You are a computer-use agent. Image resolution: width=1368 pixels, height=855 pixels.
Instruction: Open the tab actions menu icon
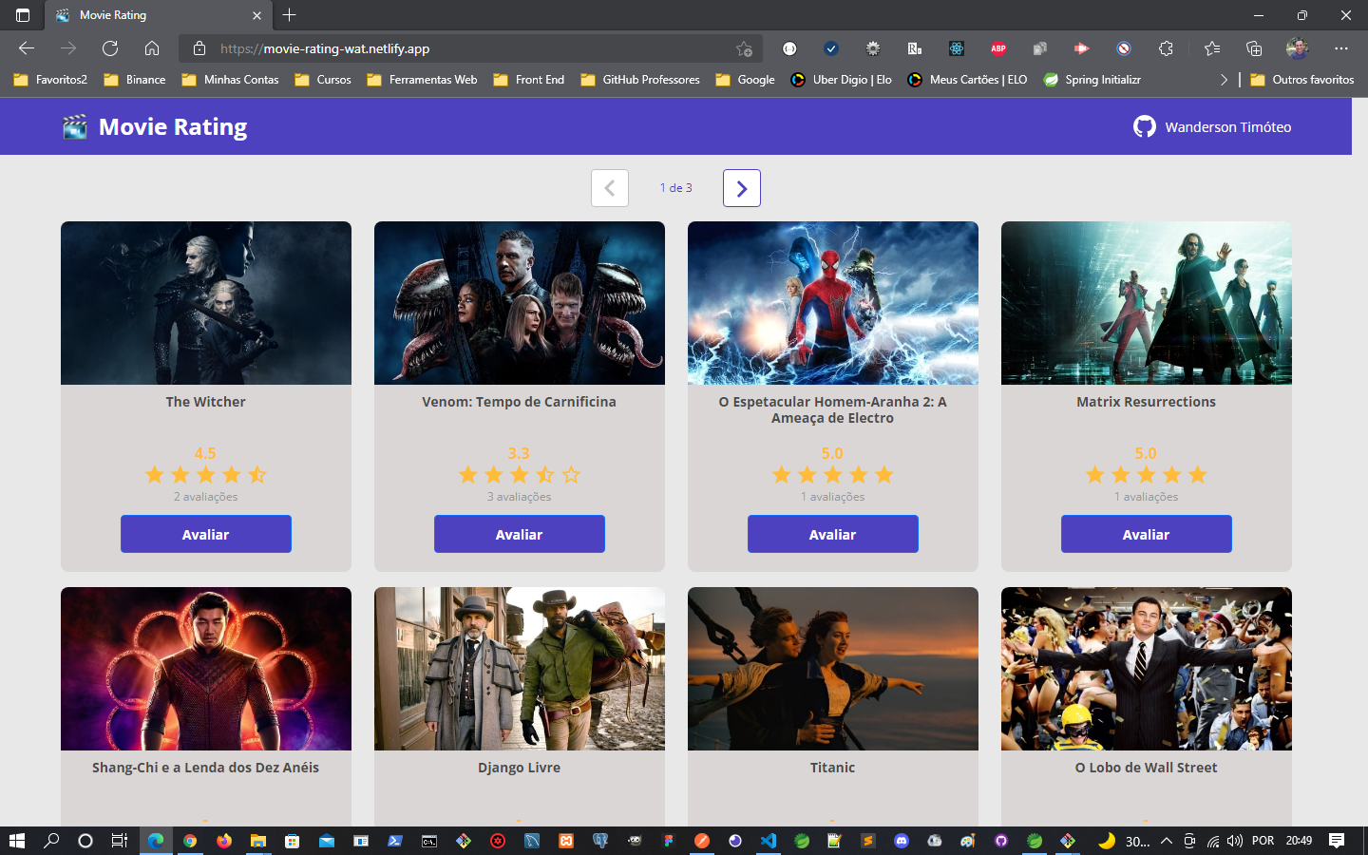click(x=23, y=15)
